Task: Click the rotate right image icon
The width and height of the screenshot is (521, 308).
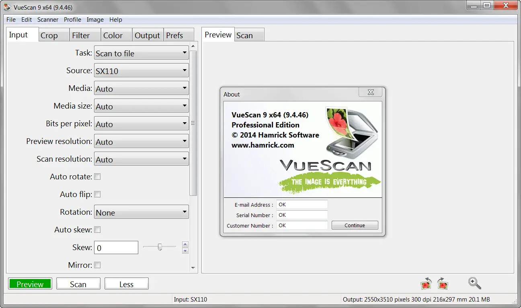Action: (443, 283)
